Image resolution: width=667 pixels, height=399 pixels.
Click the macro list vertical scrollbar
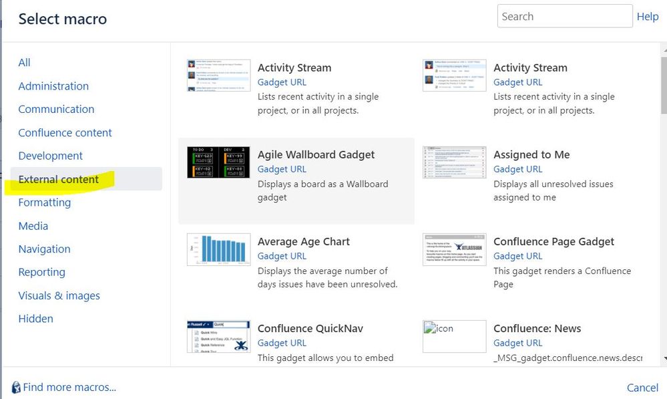(x=664, y=85)
